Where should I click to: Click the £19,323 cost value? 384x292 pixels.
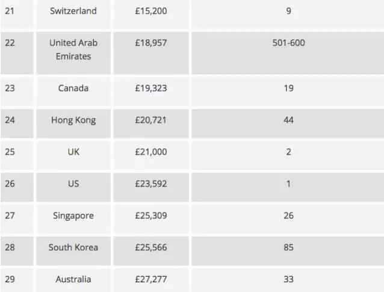click(151, 88)
